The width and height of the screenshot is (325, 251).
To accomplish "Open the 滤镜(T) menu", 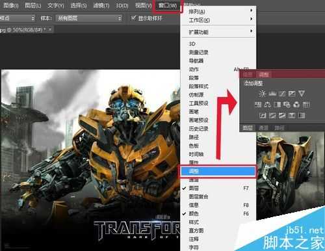I will [101, 5].
